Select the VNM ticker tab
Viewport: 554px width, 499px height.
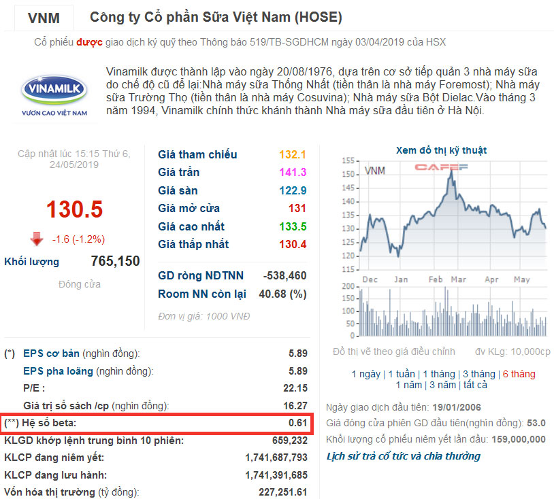click(x=44, y=18)
